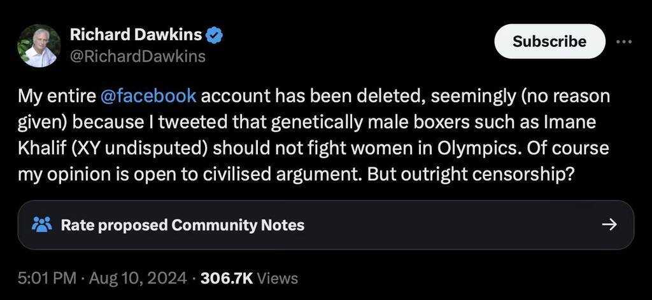The height and width of the screenshot is (300, 652).
Task: Follow the @facebook mention link
Action: (148, 97)
